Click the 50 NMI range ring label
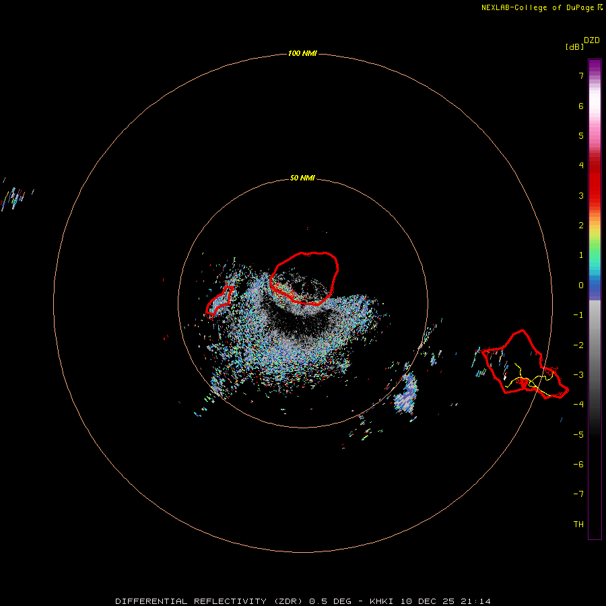606x606 pixels. tap(302, 178)
